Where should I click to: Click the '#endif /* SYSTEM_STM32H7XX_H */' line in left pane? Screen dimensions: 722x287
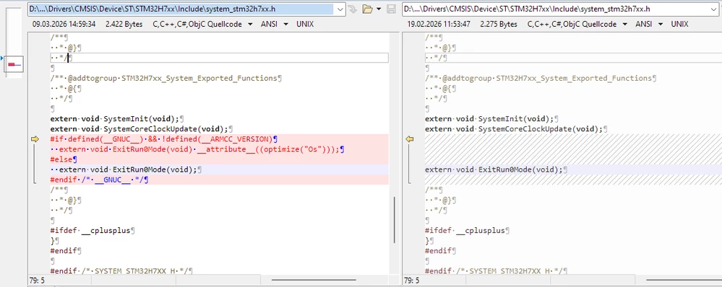point(121,271)
